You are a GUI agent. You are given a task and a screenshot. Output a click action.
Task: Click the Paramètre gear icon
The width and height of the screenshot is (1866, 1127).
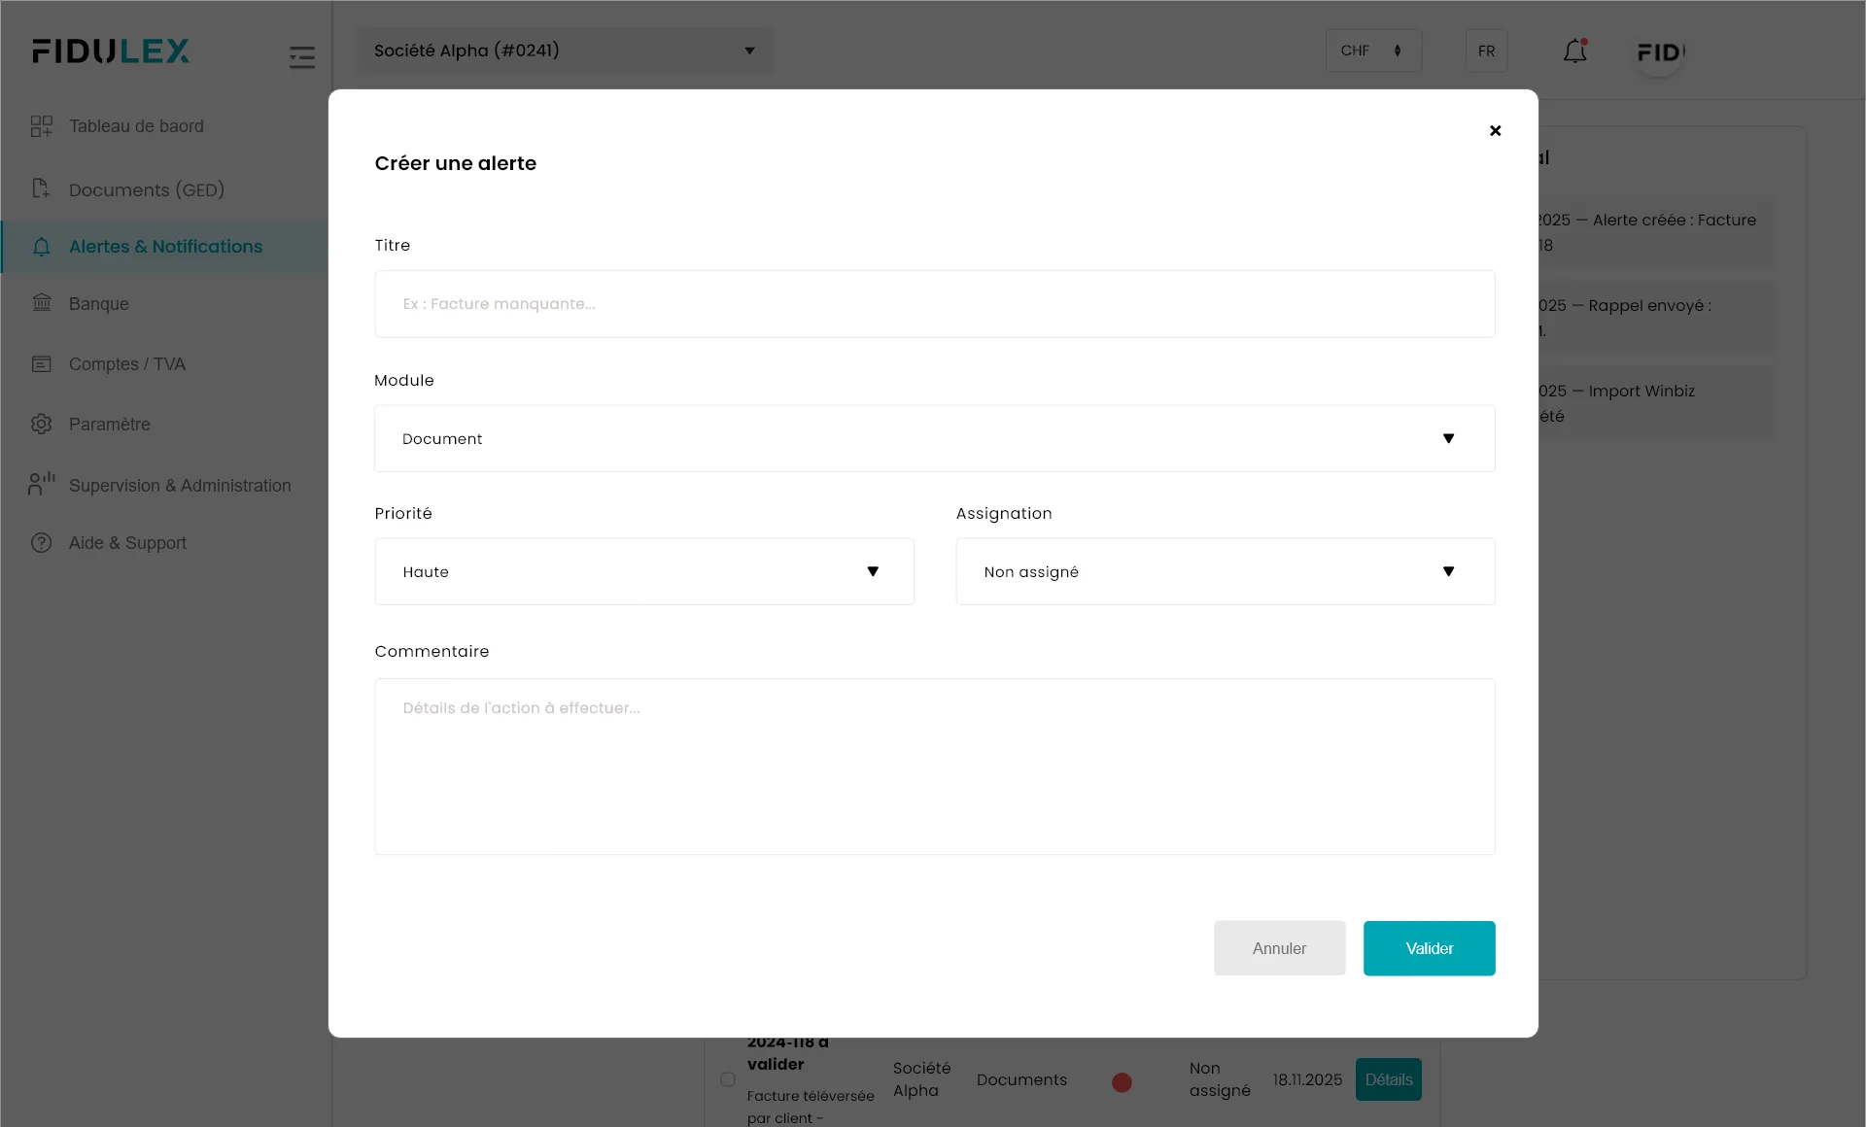click(41, 425)
